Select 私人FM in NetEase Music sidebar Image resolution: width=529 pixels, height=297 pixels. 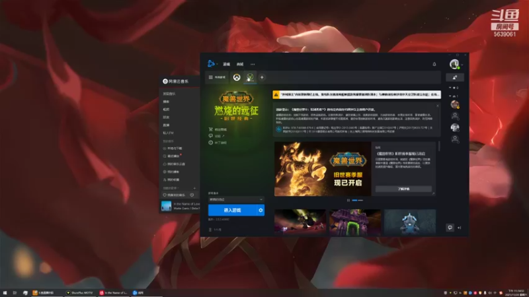[168, 133]
